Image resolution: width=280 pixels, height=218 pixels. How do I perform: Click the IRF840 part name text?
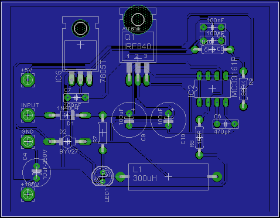coord(138,46)
